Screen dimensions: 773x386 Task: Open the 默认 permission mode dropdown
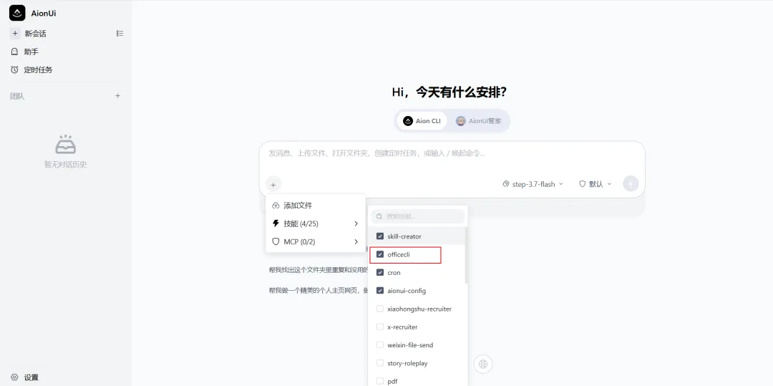click(595, 184)
